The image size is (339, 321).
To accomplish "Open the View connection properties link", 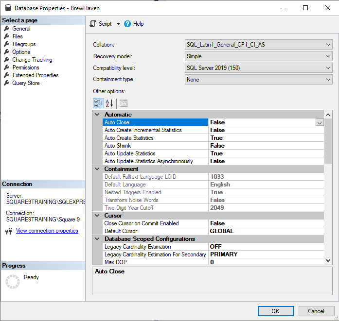I will [x=47, y=231].
